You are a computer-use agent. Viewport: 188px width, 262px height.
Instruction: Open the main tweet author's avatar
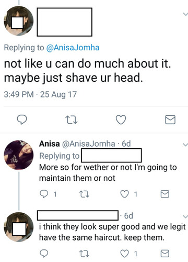coord(19,21)
